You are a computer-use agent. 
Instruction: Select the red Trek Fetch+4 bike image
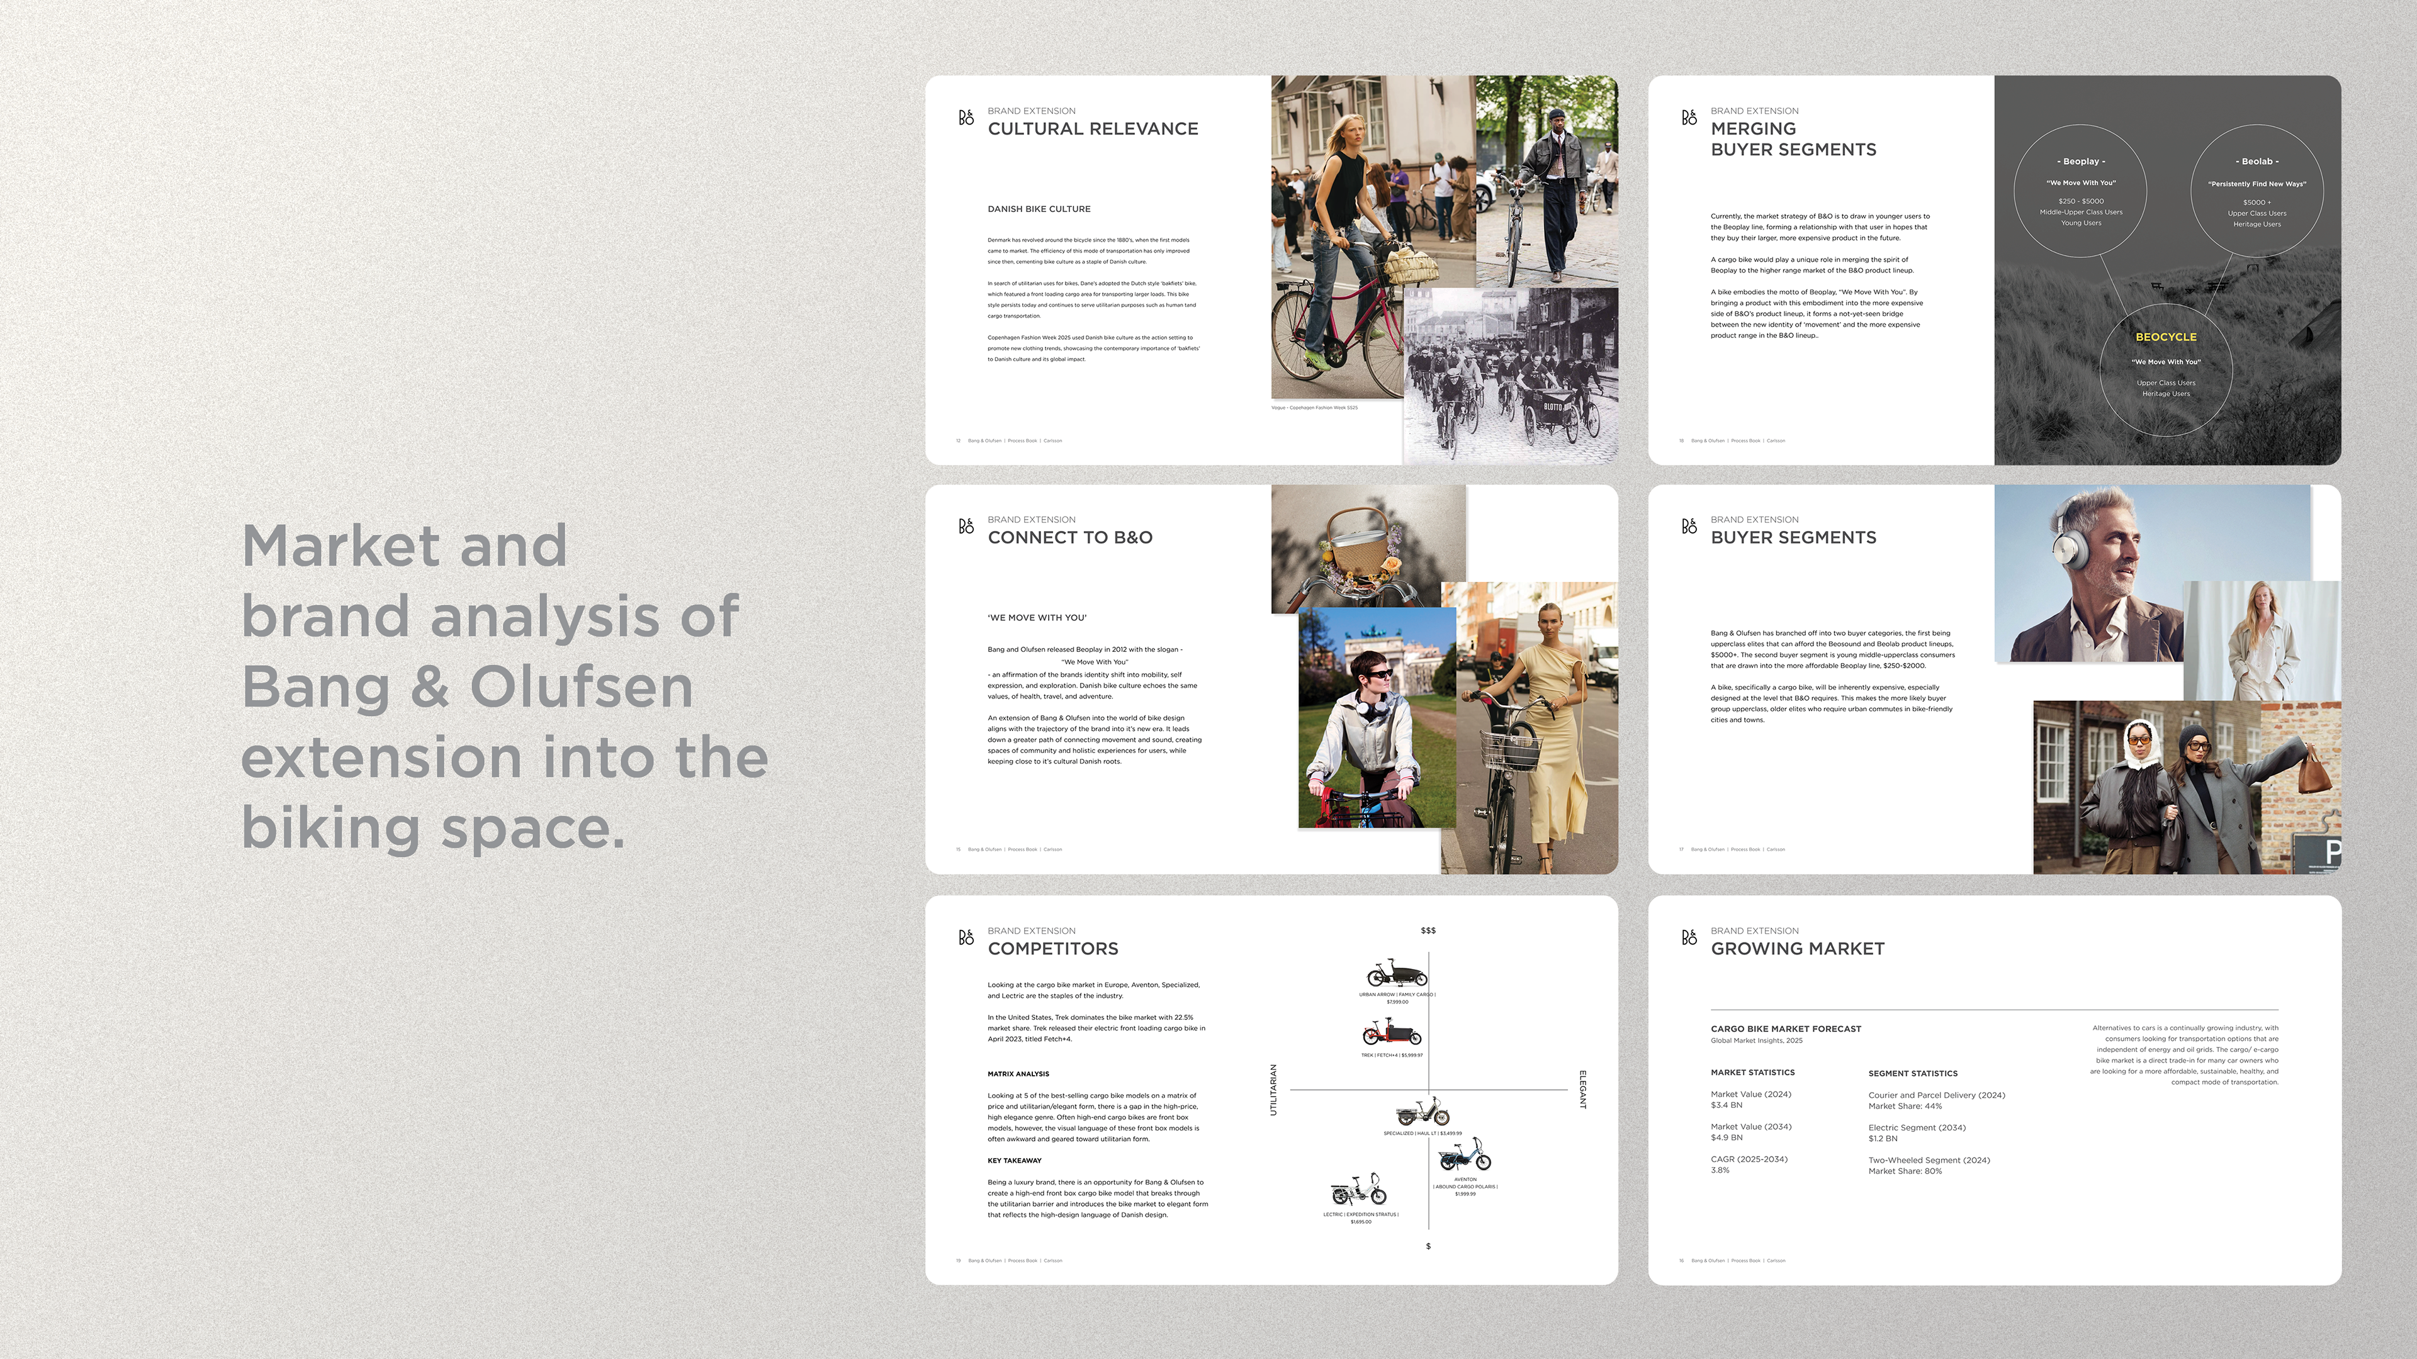(x=1392, y=1032)
